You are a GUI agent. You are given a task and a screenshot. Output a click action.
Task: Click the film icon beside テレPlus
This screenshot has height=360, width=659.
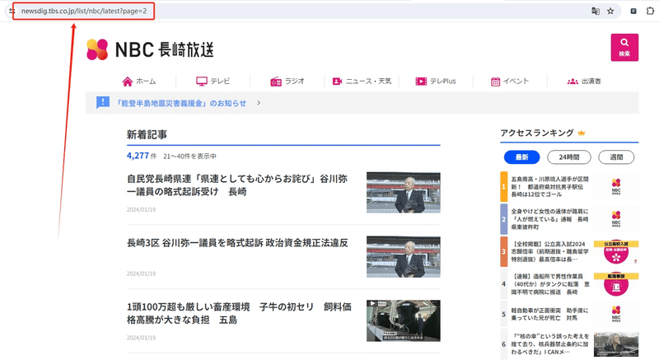click(x=421, y=81)
